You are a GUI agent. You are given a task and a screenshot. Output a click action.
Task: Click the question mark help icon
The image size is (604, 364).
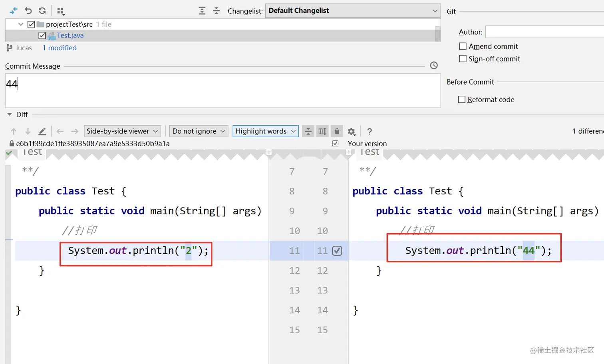370,131
